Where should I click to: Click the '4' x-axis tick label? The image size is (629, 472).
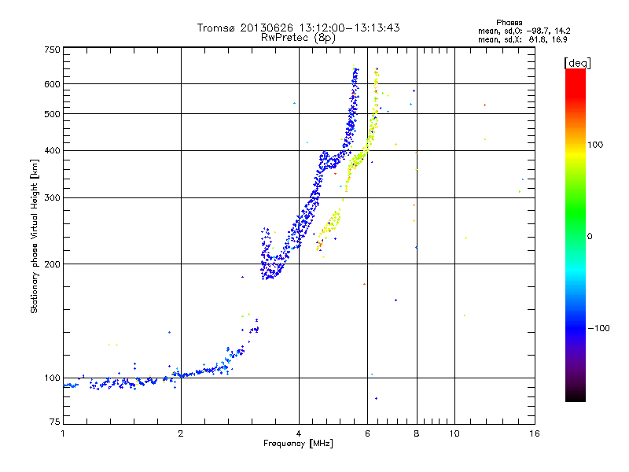click(x=299, y=433)
